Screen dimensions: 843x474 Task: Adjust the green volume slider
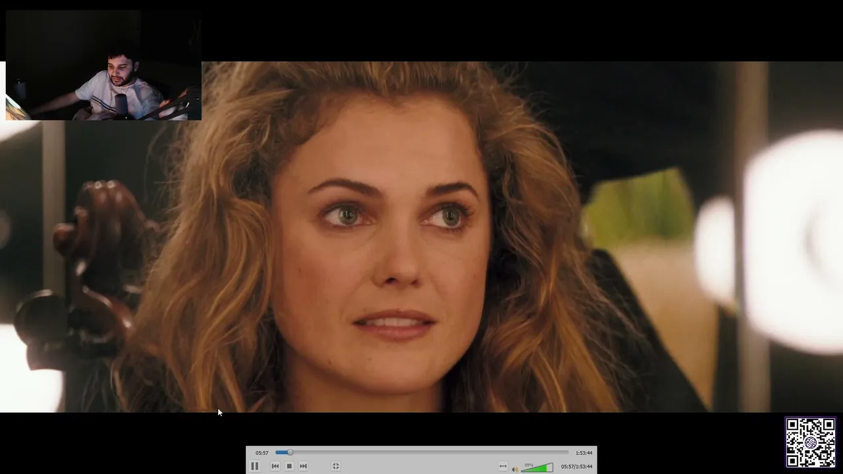[537, 467]
